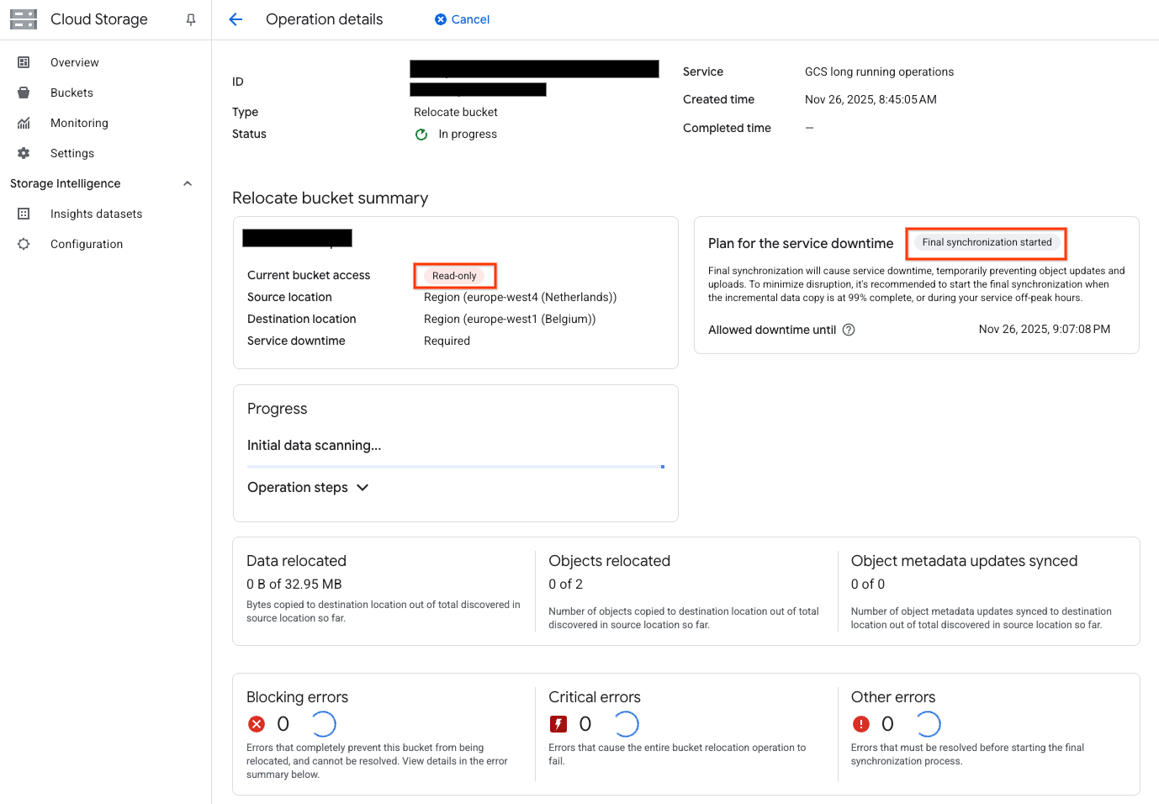This screenshot has height=804, width=1159.
Task: Click the Monitoring chart icon
Action: 24,123
